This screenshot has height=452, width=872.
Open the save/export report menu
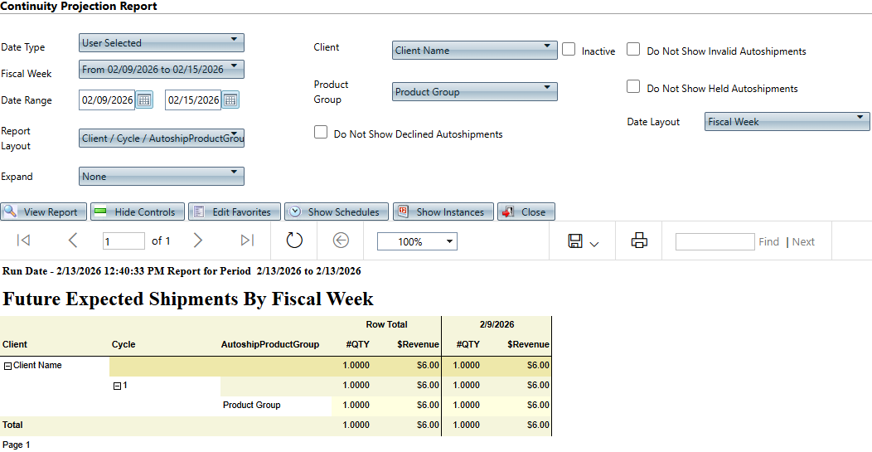tap(584, 241)
